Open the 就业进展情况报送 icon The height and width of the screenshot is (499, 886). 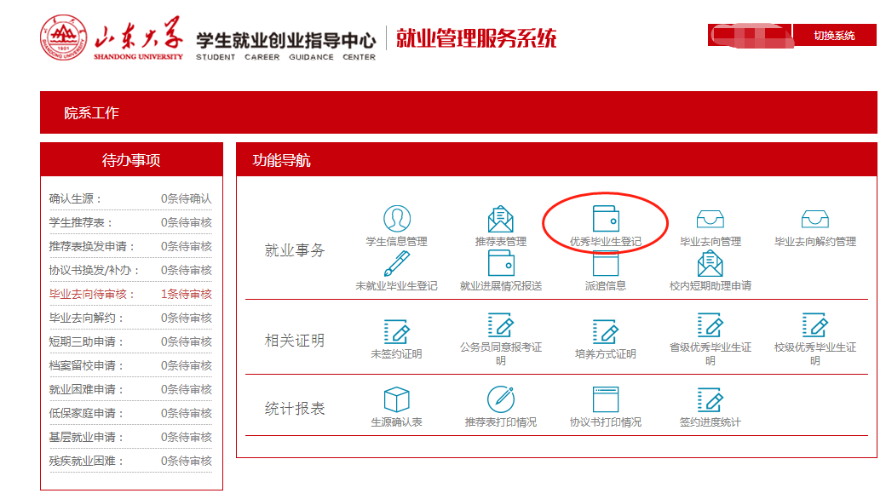[501, 264]
